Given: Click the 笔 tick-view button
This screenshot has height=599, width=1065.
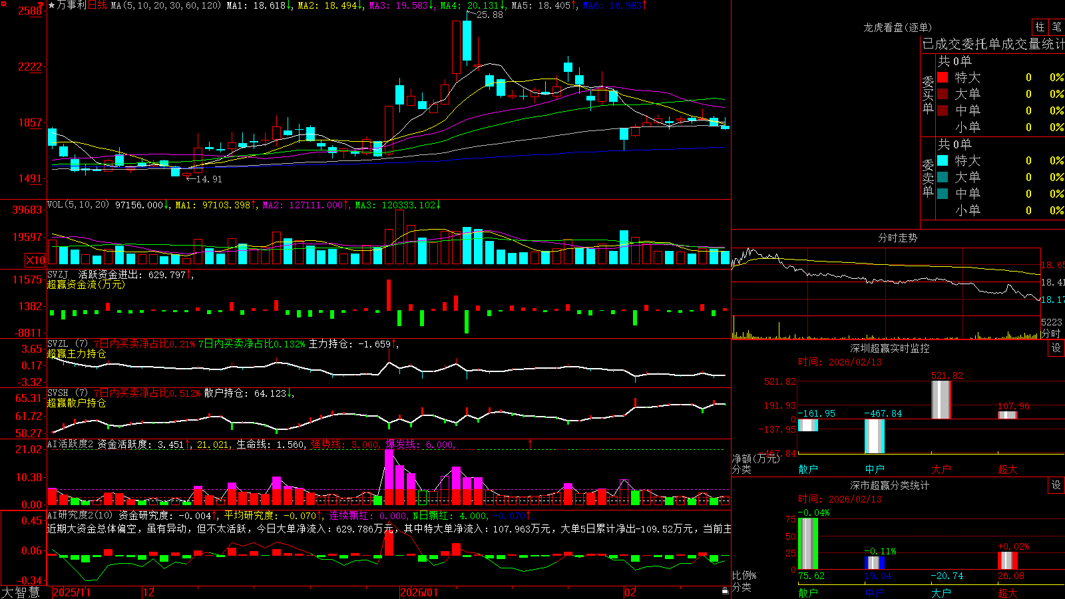Looking at the screenshot, I should tap(1057, 27).
